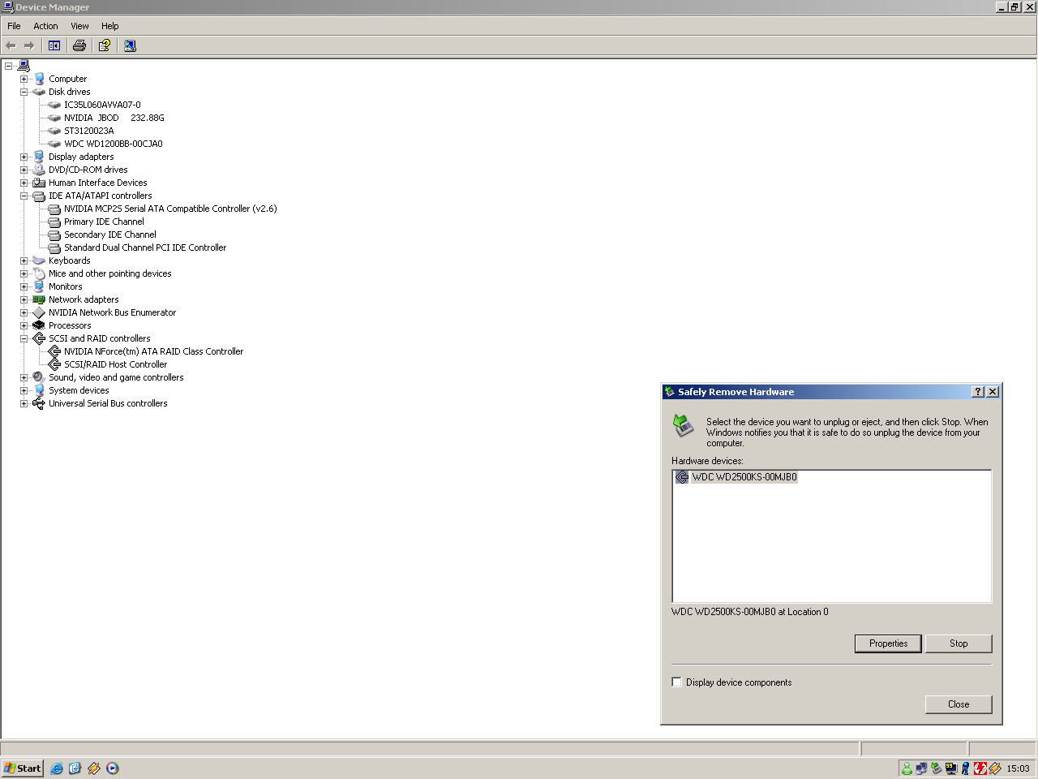Image resolution: width=1038 pixels, height=779 pixels.
Task: Select the WDC WD1200BB-00CJA0 drive
Action: click(114, 144)
